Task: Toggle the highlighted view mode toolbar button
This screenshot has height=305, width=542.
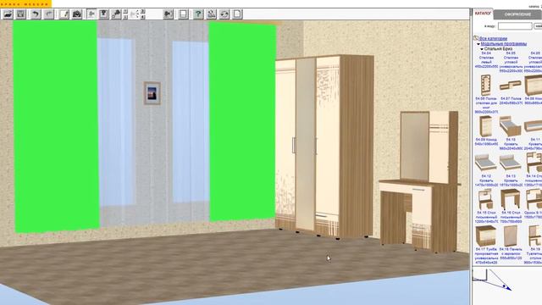Action: tap(91, 14)
